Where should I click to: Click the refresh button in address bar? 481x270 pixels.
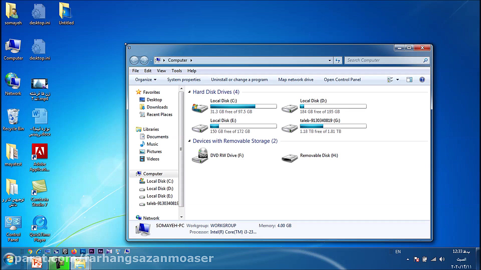click(x=338, y=60)
